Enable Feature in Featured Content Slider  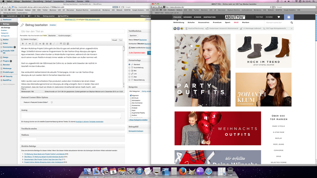point(52,102)
